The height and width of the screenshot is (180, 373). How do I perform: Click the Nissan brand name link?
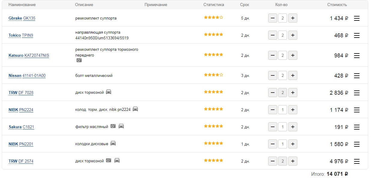(x=15, y=76)
